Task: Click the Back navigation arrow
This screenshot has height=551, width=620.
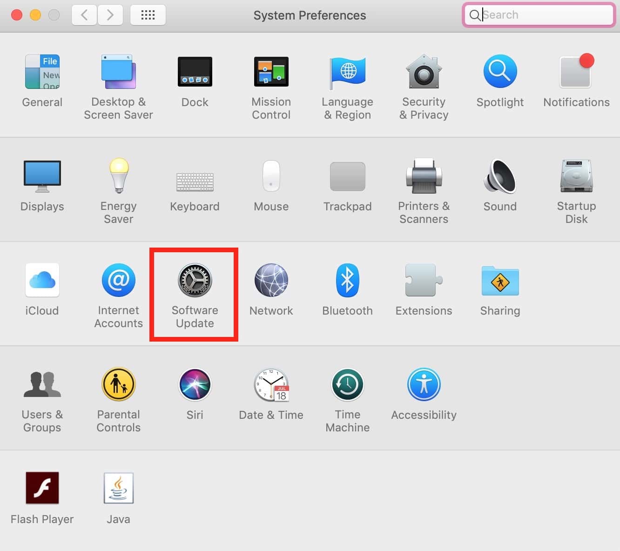Action: (84, 15)
